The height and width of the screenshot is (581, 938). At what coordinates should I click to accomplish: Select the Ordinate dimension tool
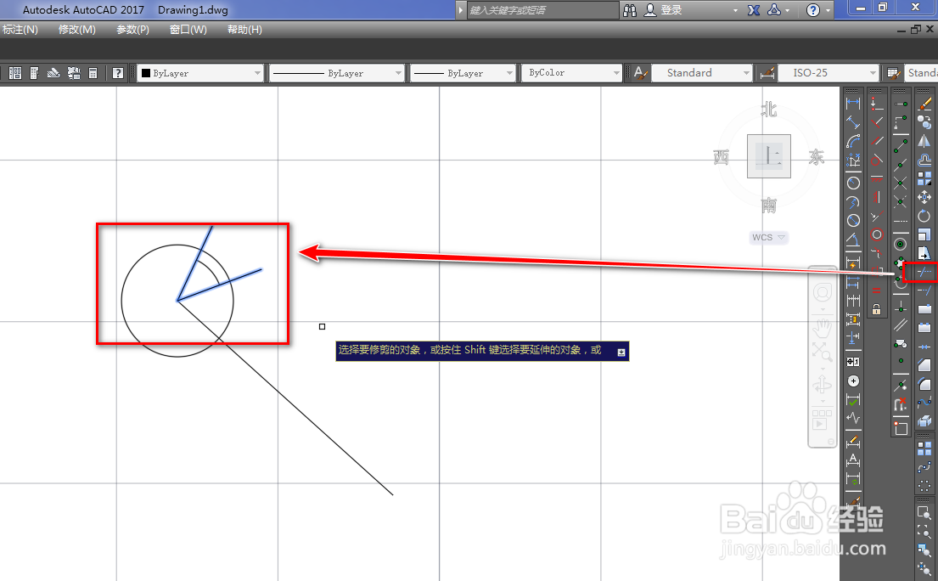coord(853,161)
